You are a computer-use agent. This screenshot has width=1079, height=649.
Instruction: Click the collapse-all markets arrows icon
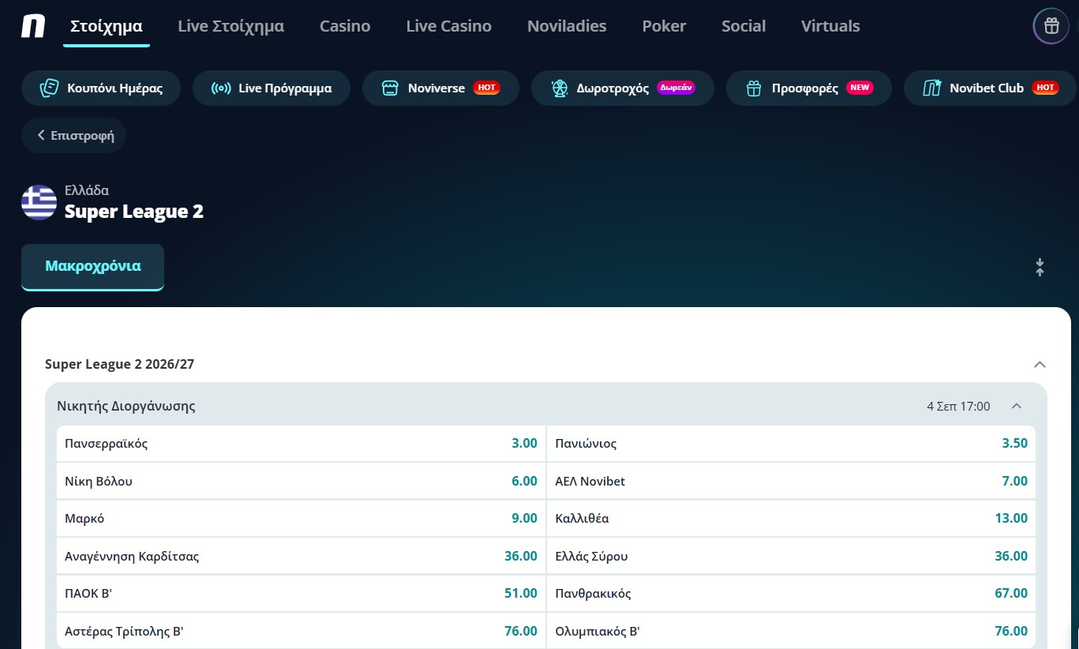(x=1040, y=268)
